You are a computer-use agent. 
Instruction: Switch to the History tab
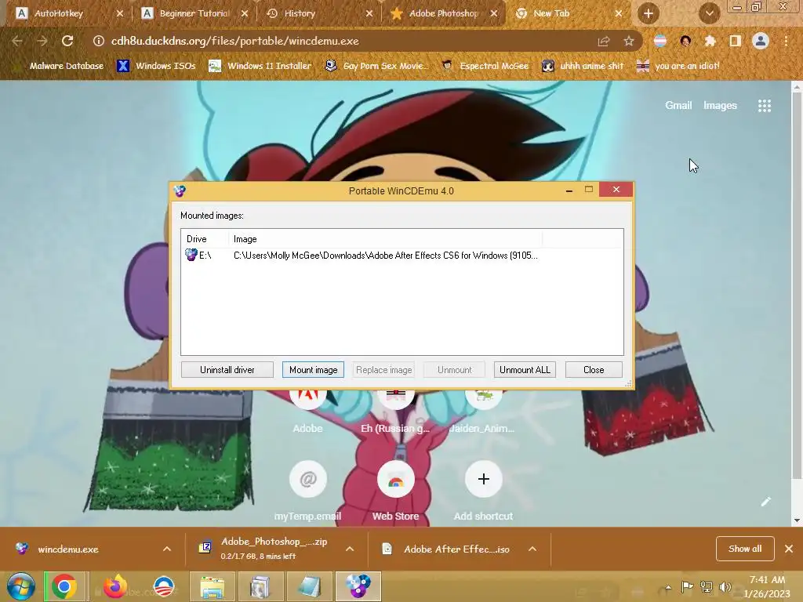[x=320, y=13]
